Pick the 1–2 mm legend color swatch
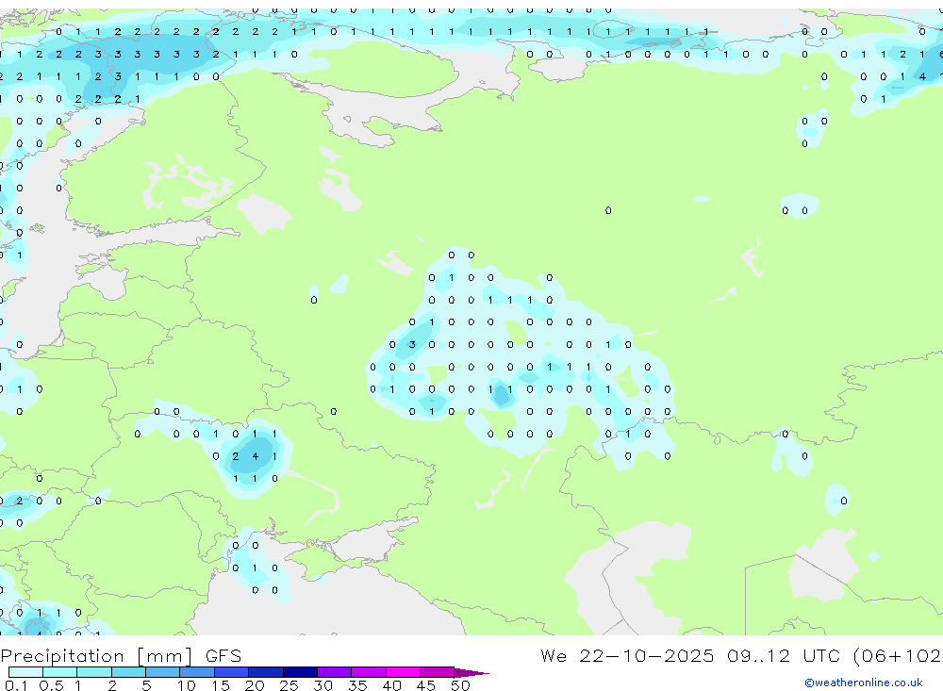 (93, 672)
